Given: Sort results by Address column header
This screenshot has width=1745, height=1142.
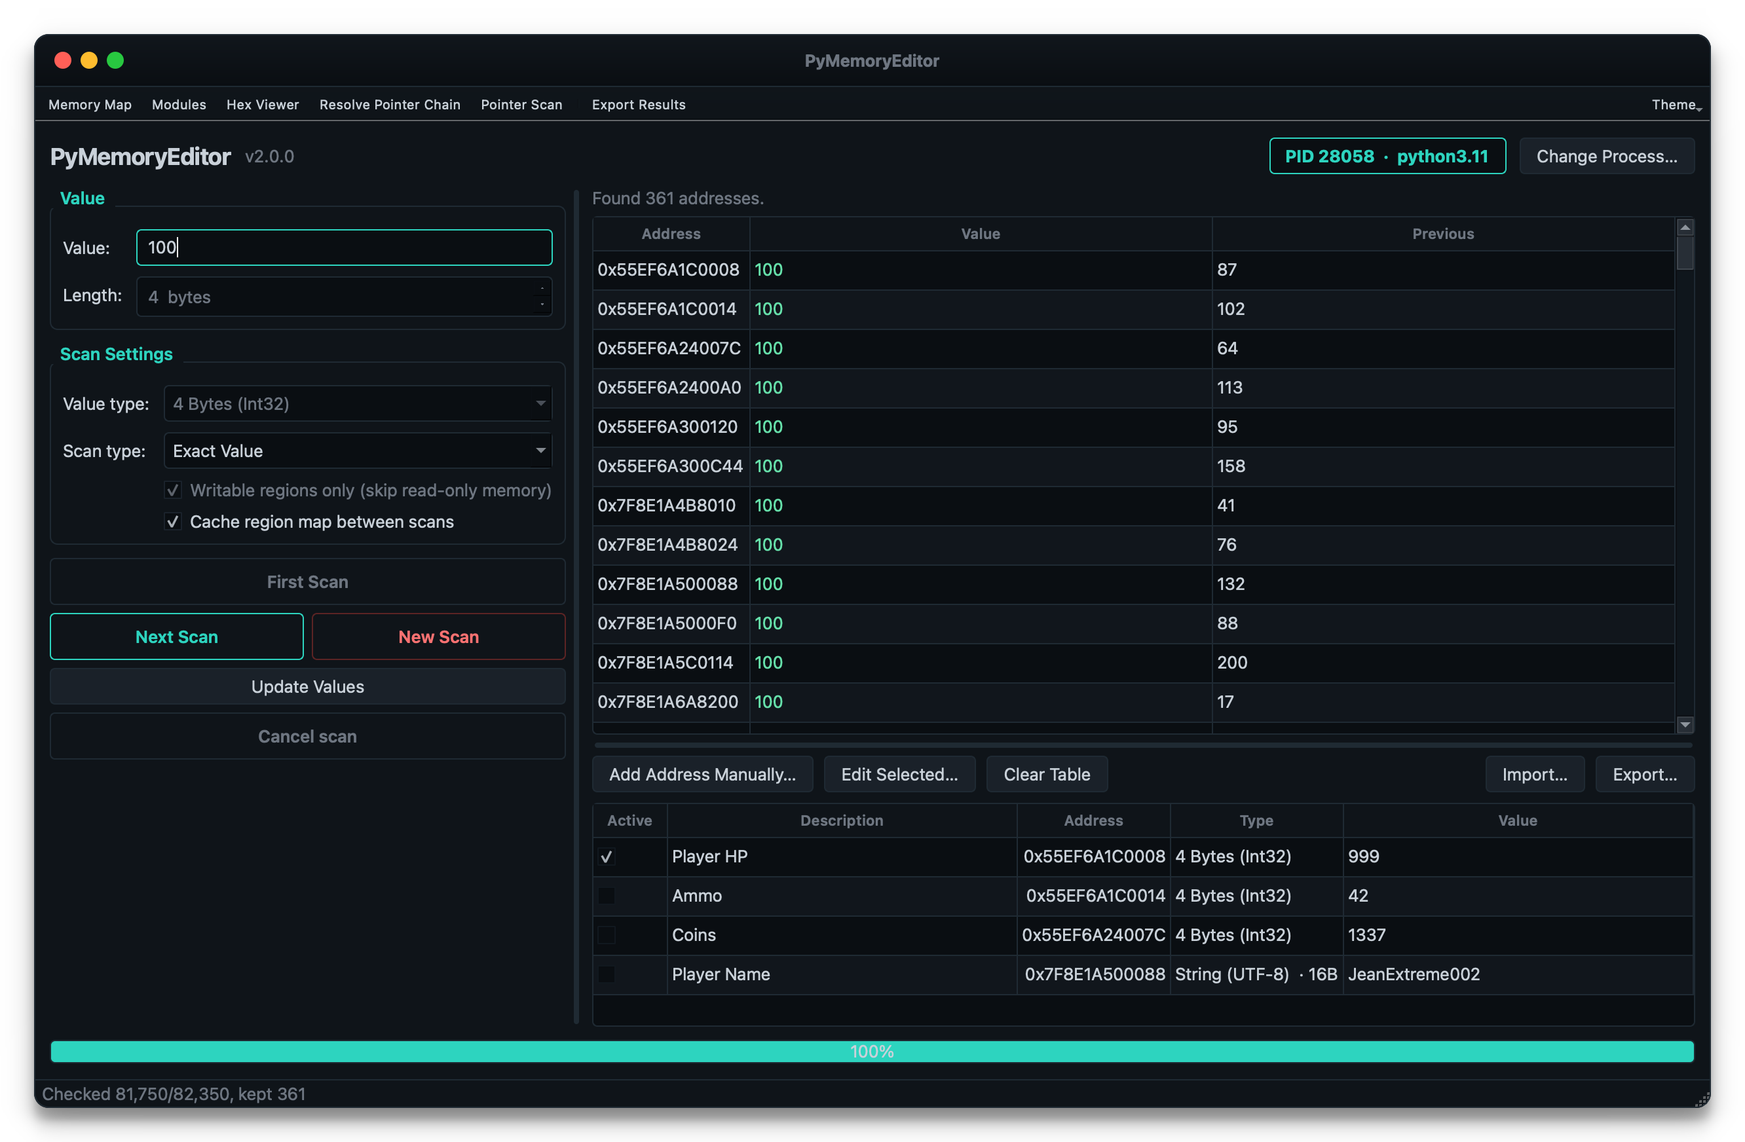Looking at the screenshot, I should pyautogui.click(x=671, y=234).
